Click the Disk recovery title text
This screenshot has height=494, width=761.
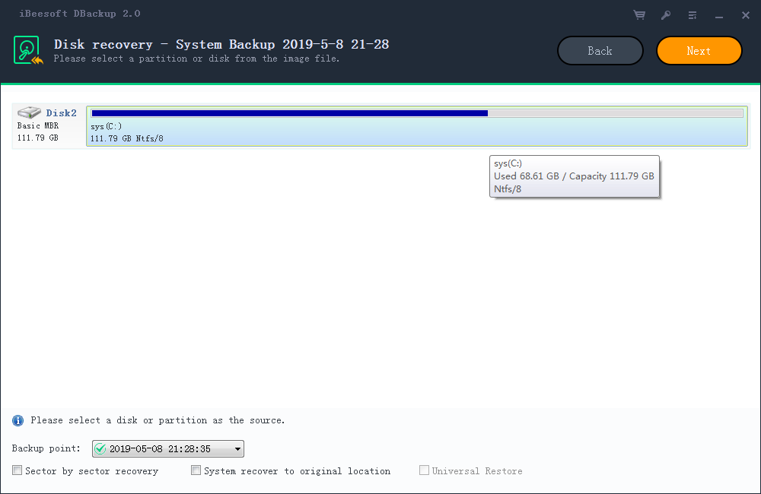coord(221,44)
